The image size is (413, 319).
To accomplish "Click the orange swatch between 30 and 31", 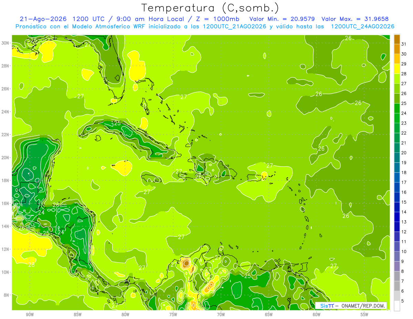I will pos(397,49).
